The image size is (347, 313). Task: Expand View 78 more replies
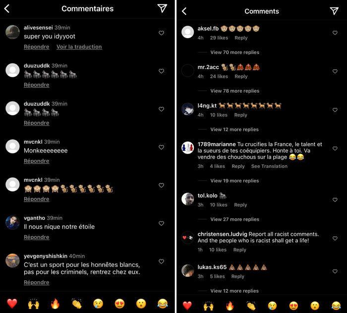[x=234, y=91]
